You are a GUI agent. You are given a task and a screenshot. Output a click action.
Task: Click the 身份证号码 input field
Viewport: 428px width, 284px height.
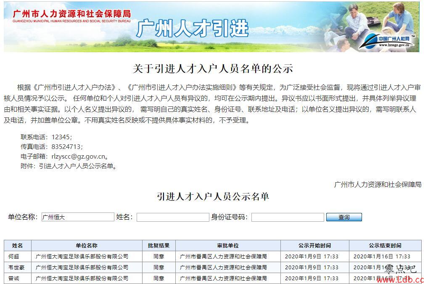point(288,217)
